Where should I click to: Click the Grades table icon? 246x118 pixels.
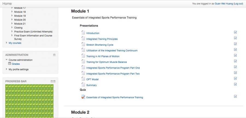coord(10,64)
